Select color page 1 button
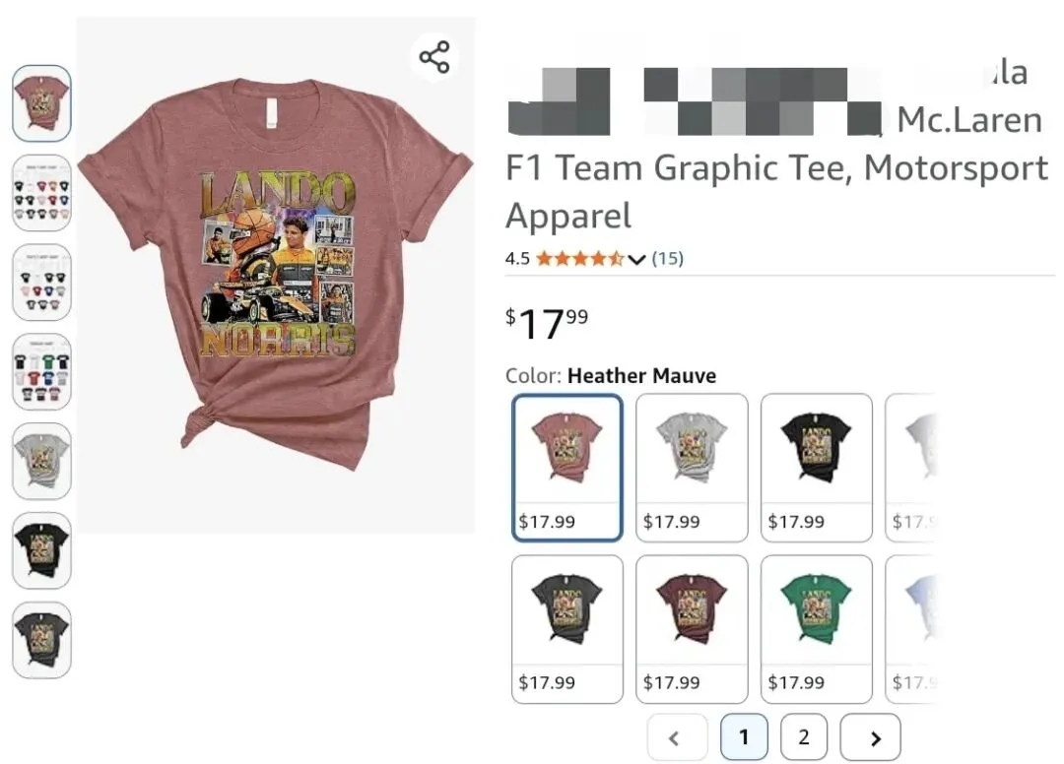 (744, 737)
